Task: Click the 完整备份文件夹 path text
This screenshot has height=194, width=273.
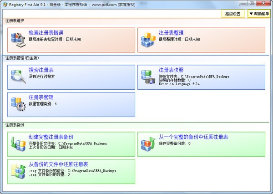Action: click(x=68, y=143)
